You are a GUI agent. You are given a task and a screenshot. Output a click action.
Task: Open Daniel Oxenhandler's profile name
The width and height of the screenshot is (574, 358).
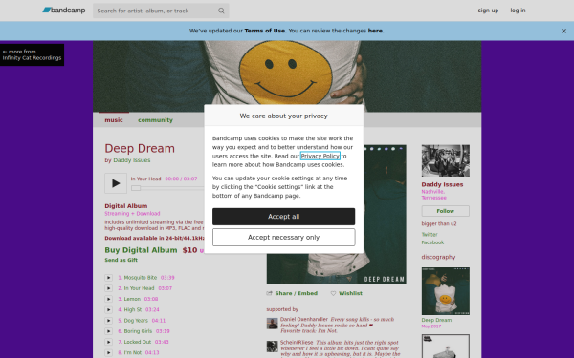pos(304,319)
